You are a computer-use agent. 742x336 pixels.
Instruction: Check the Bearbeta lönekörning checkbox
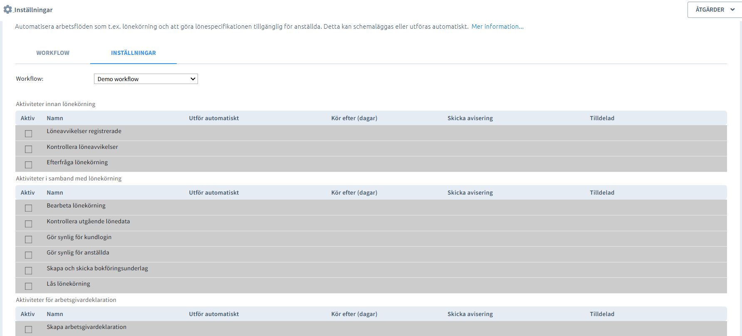pyautogui.click(x=28, y=208)
